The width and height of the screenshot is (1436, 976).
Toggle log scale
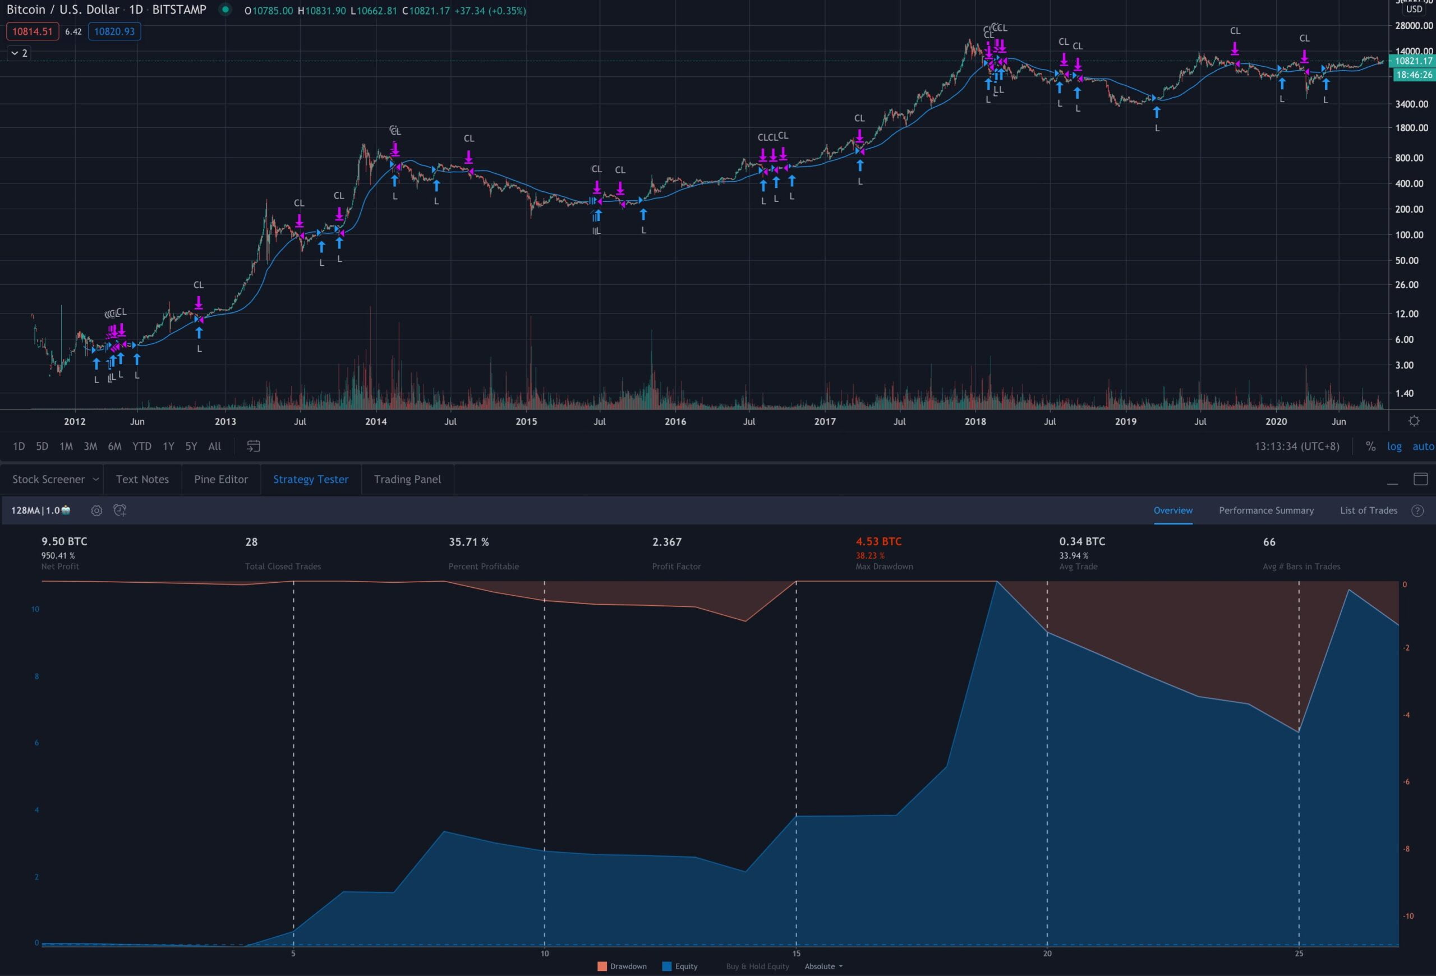point(1394,446)
